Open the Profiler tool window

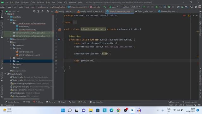click(82, 102)
